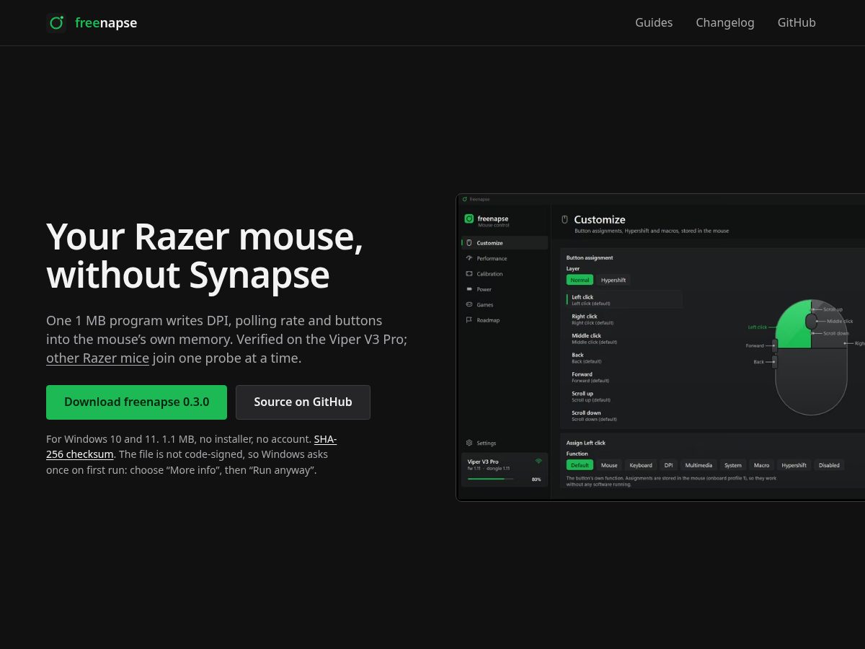
Task: Select the 'Left click' assignment row
Action: point(624,299)
